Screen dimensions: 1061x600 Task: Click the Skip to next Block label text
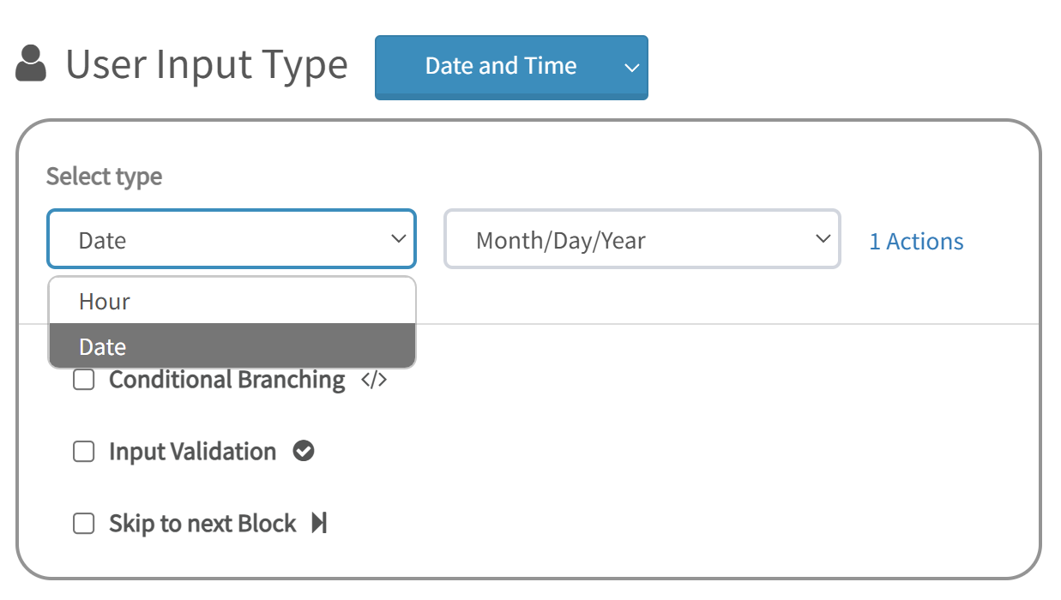(x=202, y=524)
